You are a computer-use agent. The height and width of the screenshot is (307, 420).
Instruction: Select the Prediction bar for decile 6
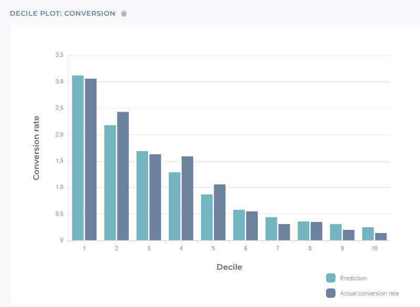point(239,225)
